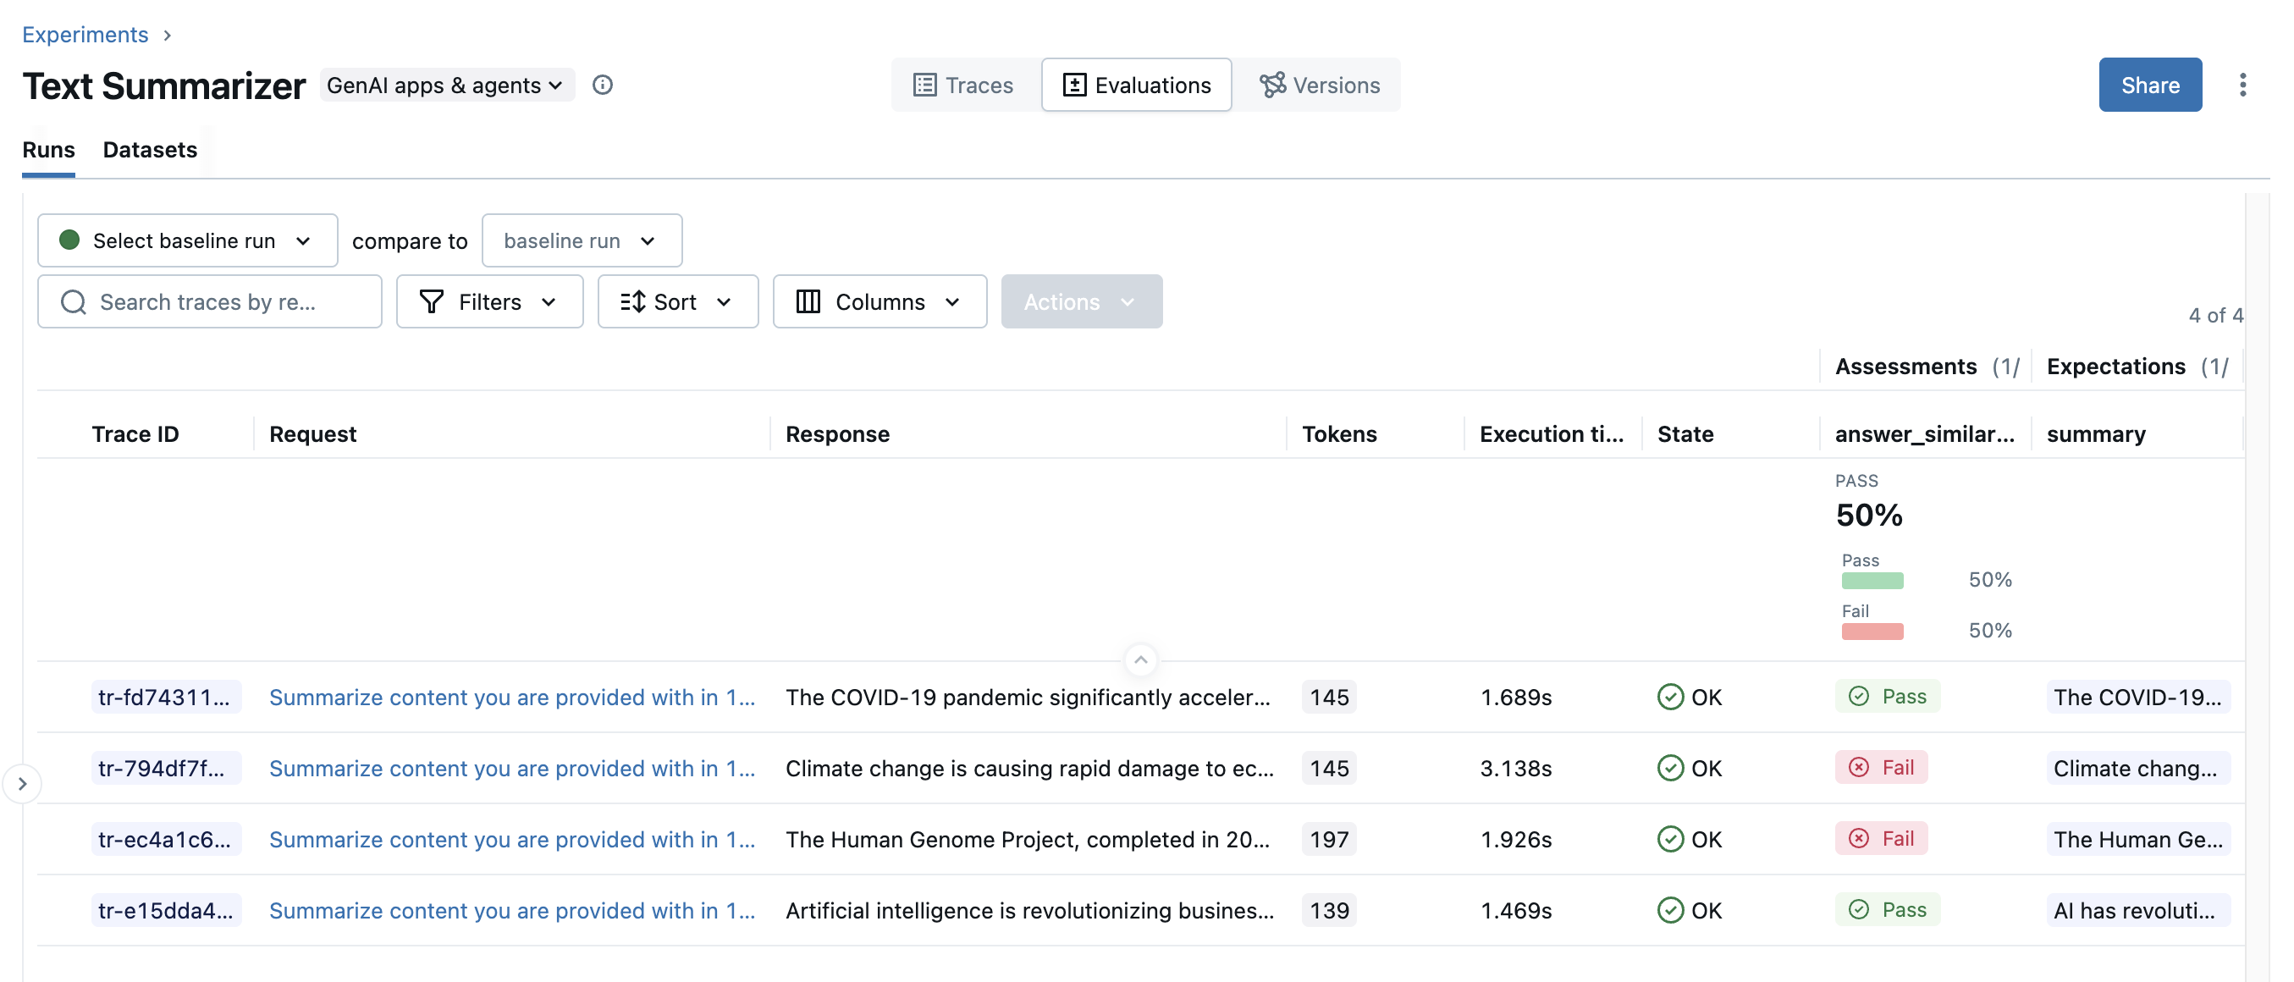Click the Pass badge for tr-fd74311 row

pos(1887,696)
